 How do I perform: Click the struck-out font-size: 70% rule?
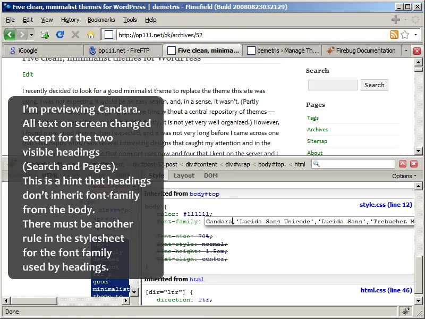click(x=184, y=236)
